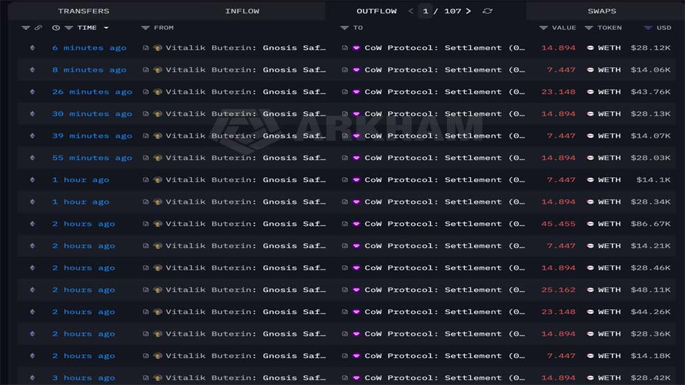Toggle the TIME sort arrow
This screenshot has height=385, width=685.
coord(107,28)
